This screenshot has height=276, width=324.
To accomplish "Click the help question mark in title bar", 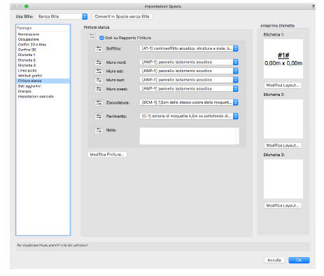I will coord(314,6).
